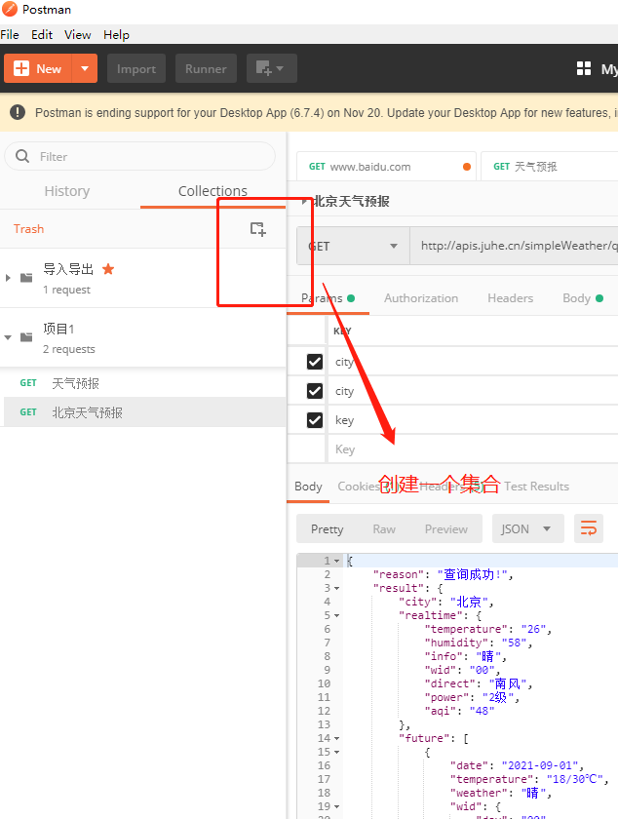
Task: Open the Runner button
Action: tap(206, 68)
